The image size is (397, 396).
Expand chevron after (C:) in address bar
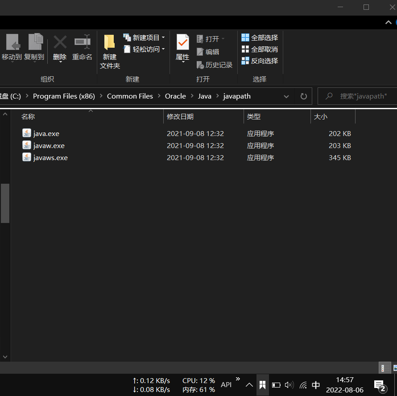[27, 96]
